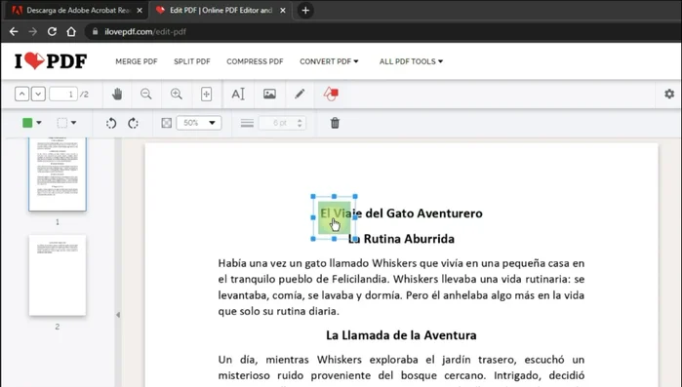Rotate shape clockwise
This screenshot has width=682, height=387.
point(133,124)
